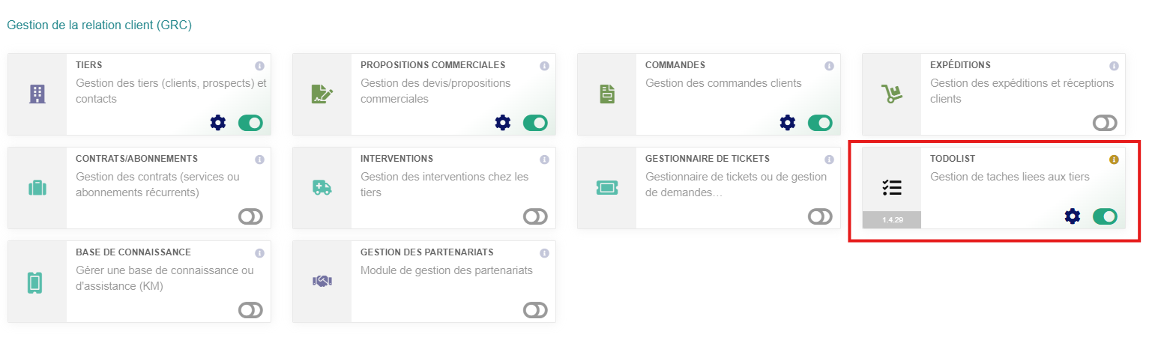
Task: Show info for Base de connaissance
Action: click(259, 253)
